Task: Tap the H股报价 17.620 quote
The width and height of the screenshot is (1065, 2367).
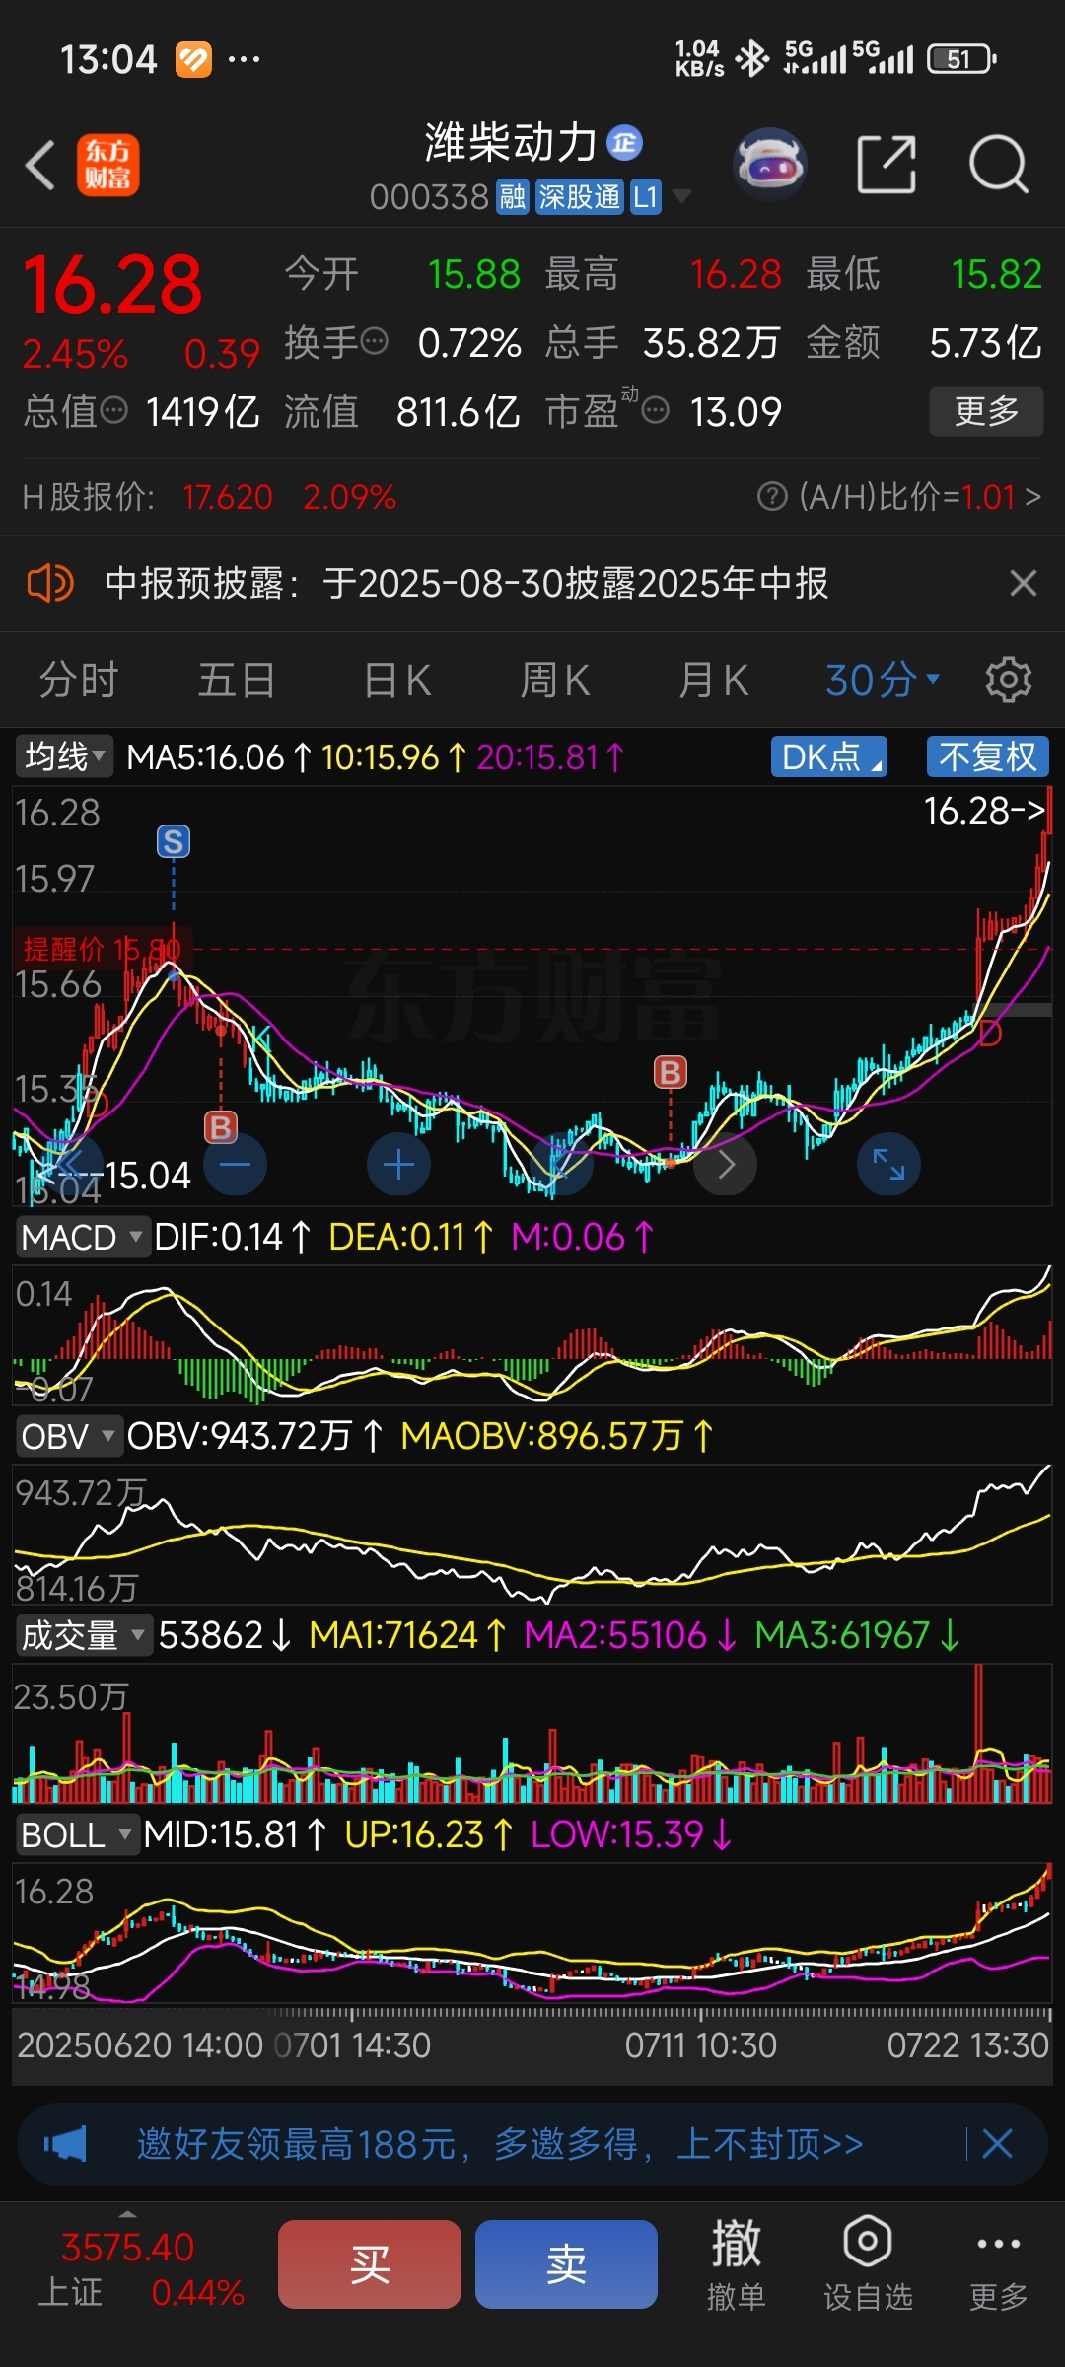Action: coord(209,496)
